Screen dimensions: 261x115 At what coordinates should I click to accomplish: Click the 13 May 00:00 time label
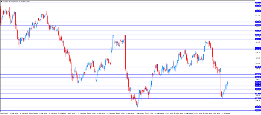point(169,113)
